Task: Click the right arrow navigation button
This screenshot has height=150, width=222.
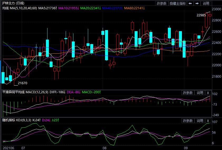Action: 197,3
